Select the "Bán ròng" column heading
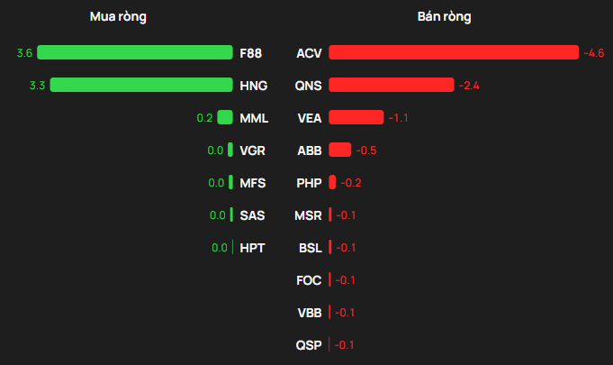This screenshot has height=365, width=613. pyautogui.click(x=445, y=17)
